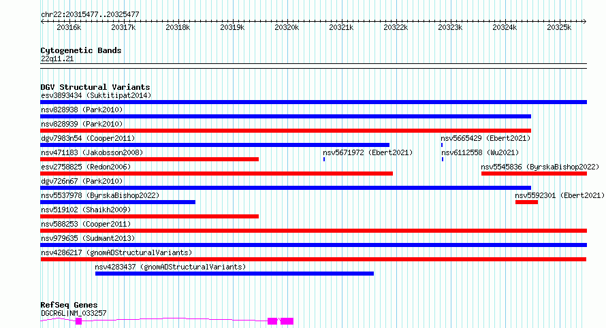This screenshot has height=328, width=606.
Task: Open nsv471183 (Jakobsson2008) variant label
Action: coord(92,152)
